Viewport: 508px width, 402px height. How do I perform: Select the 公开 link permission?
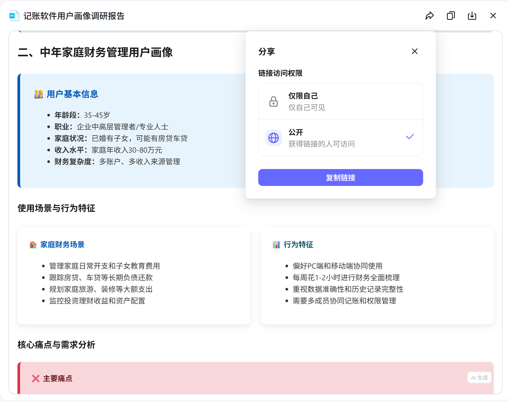pyautogui.click(x=340, y=138)
